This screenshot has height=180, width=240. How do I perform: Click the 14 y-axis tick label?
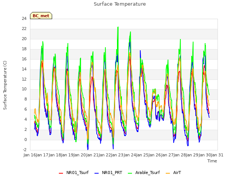24,69
